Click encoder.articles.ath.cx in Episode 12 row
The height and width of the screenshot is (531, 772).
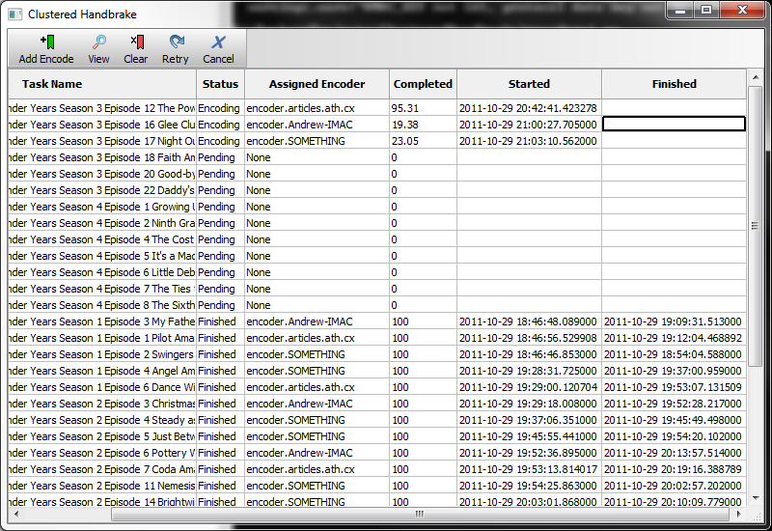300,108
